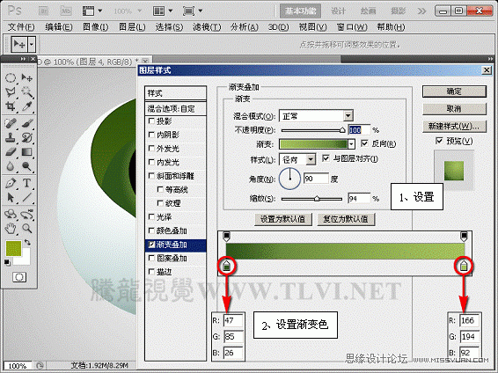Viewport: 498px width, 373px height.
Task: Switch to 基本功能 workspace
Action: 300,11
